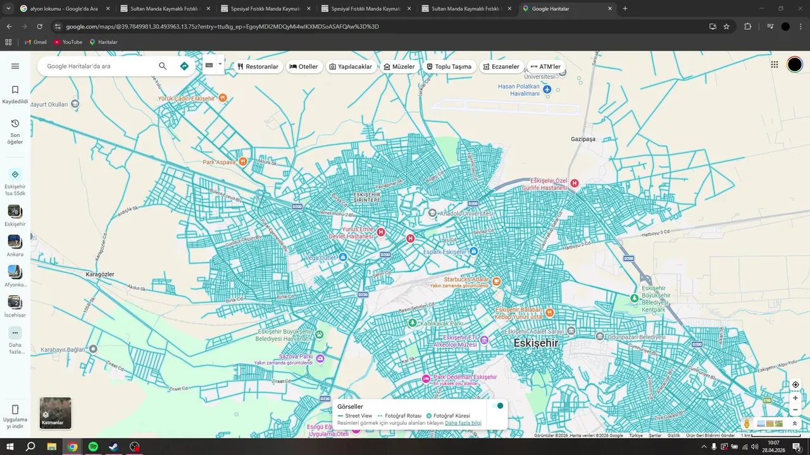Open Spotify from the taskbar
This screenshot has height=455, width=810.
(93, 447)
